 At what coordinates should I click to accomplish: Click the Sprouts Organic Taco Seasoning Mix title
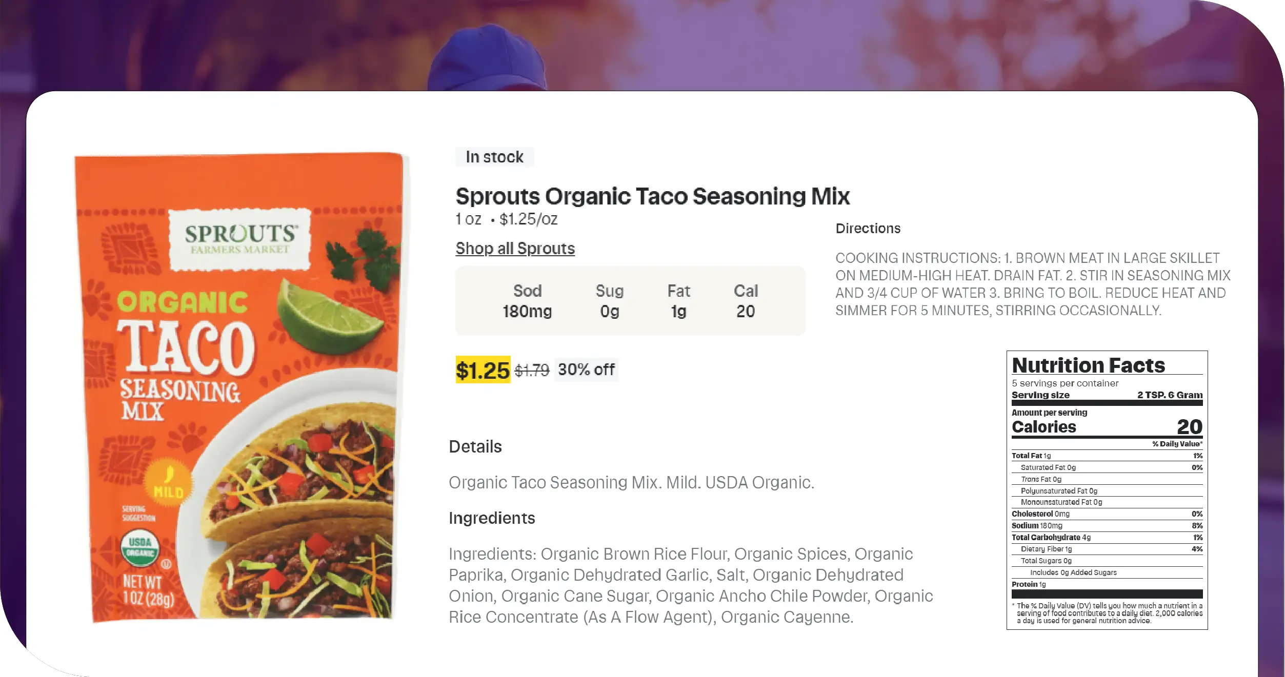652,196
